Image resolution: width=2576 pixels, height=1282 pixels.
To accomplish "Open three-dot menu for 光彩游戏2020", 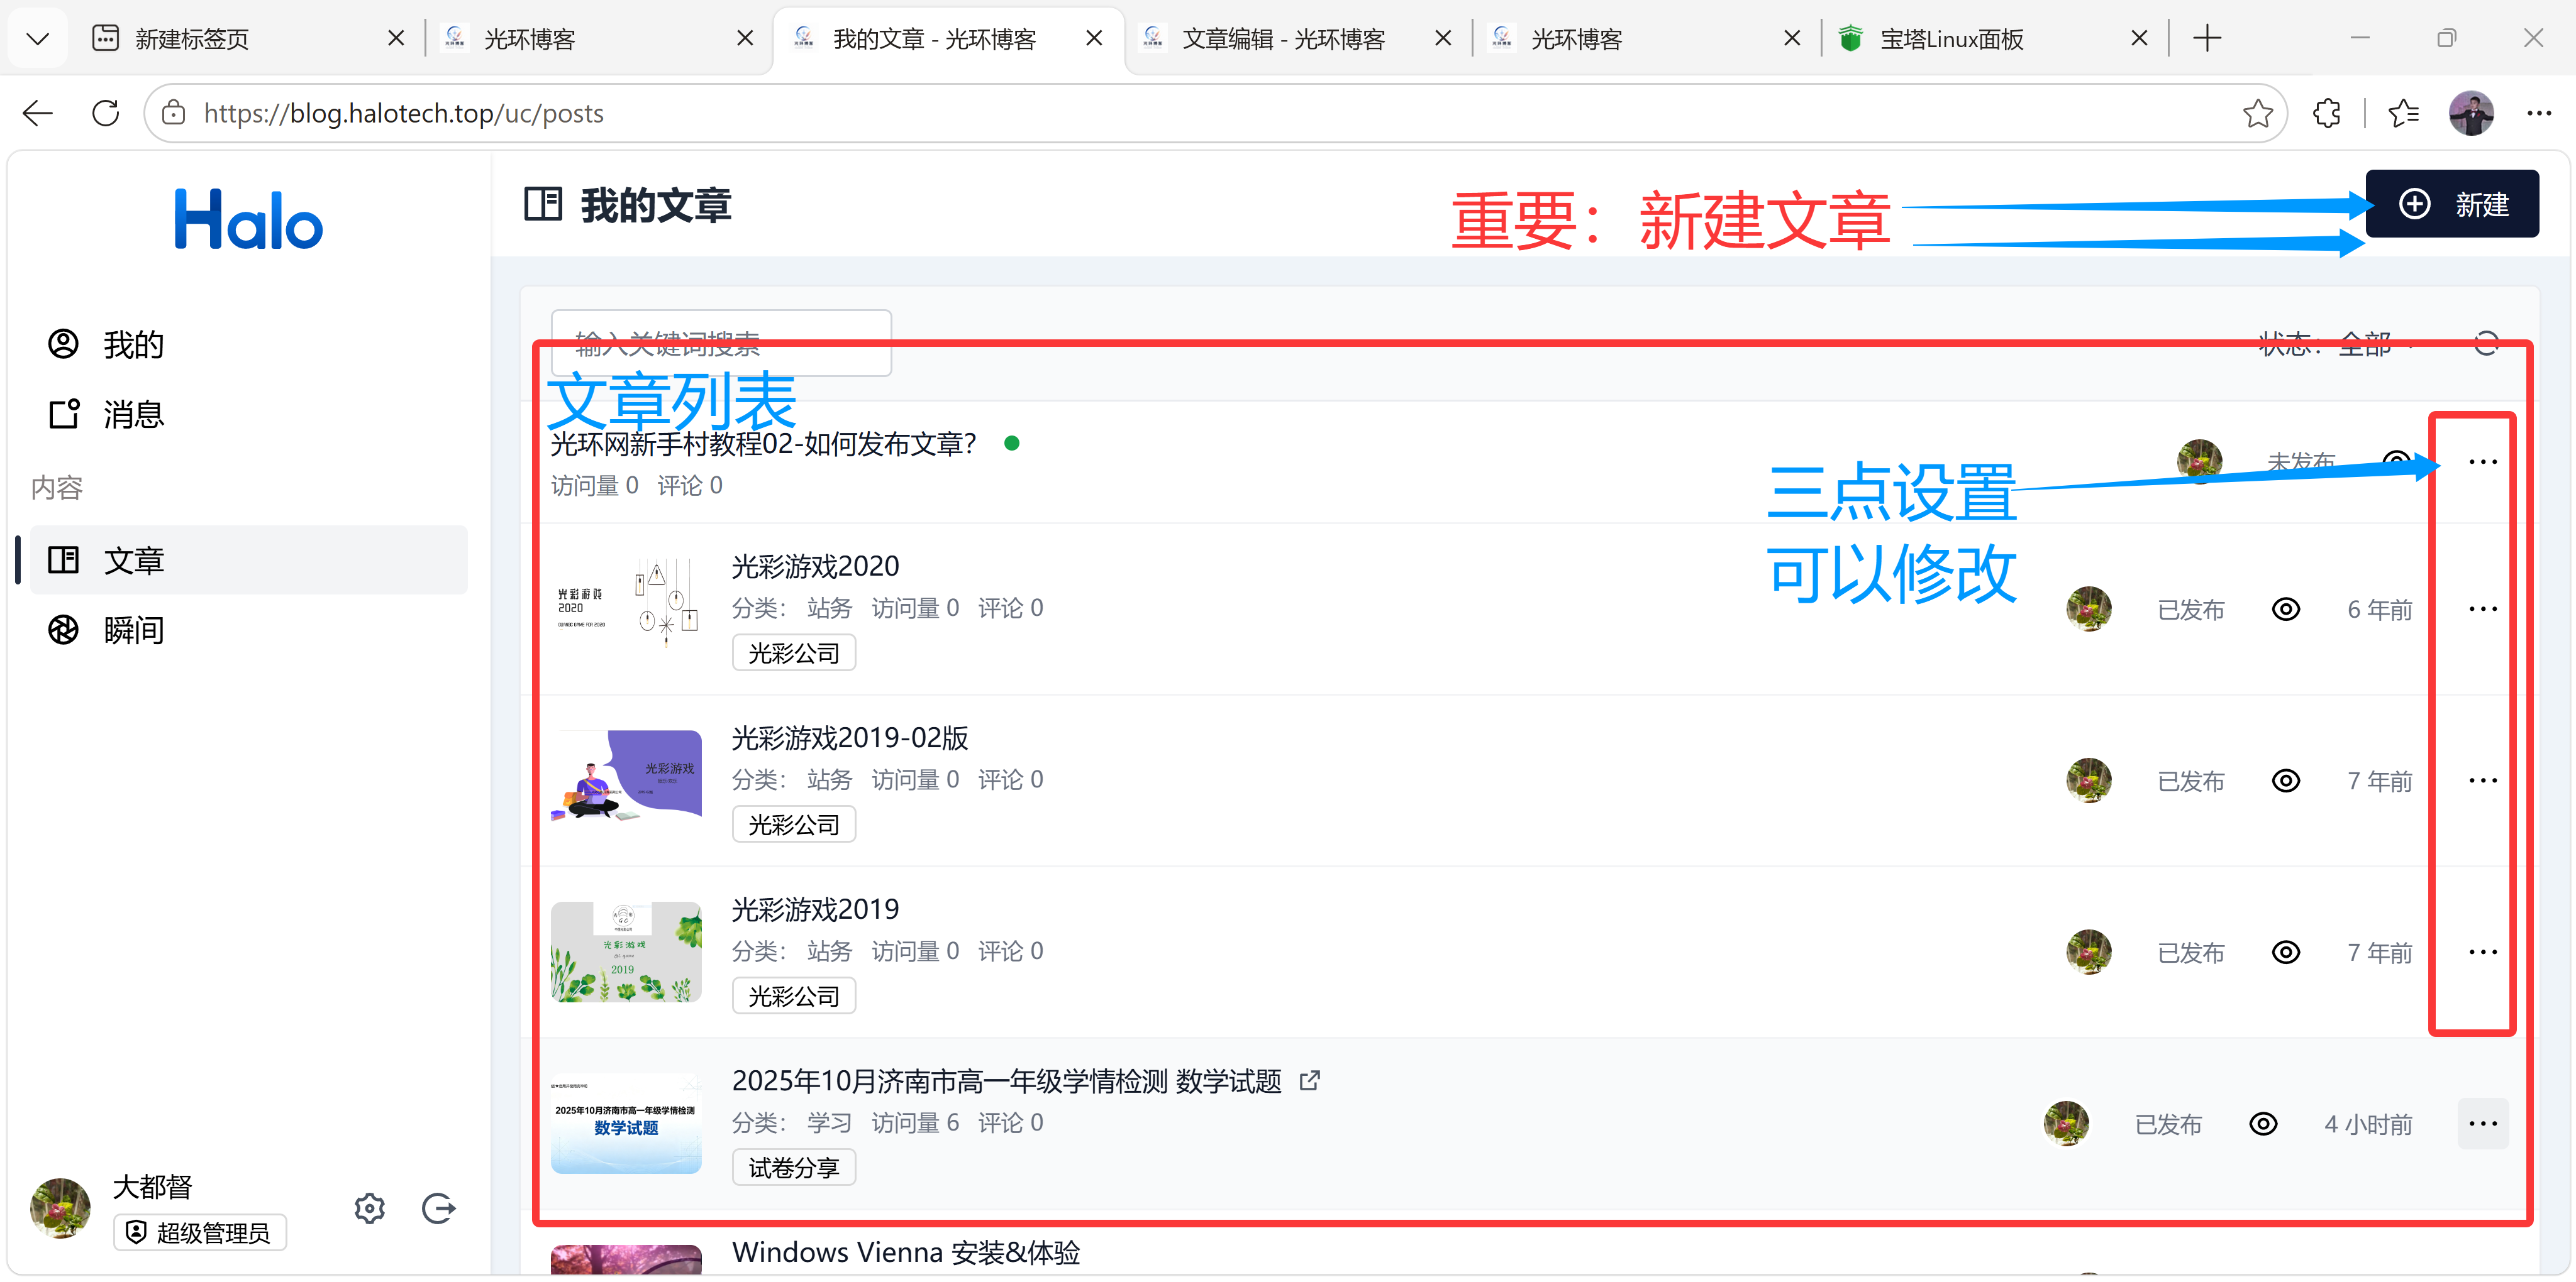I will pos(2483,608).
